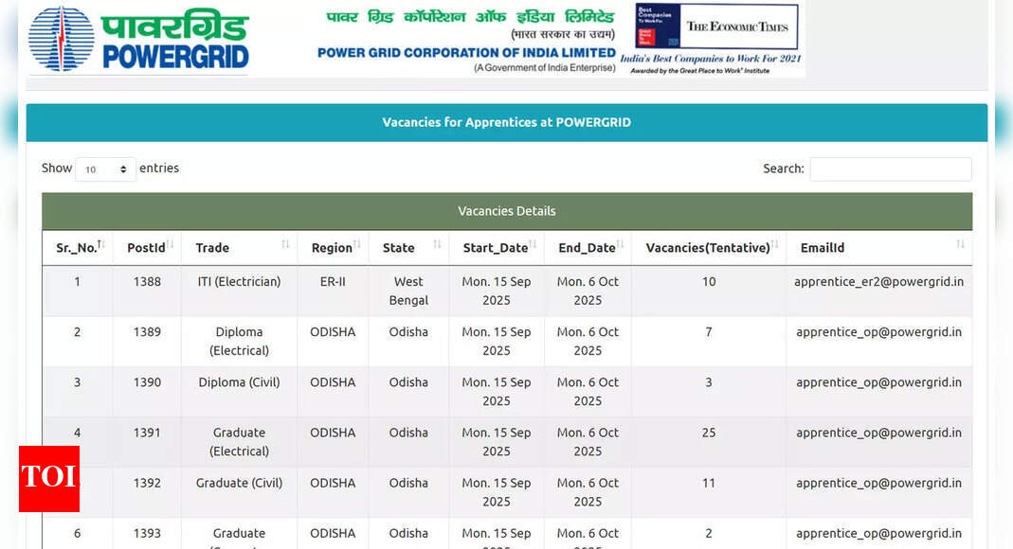Image resolution: width=1013 pixels, height=549 pixels.
Task: Click the start date in the 1388 row
Action: 497,291
